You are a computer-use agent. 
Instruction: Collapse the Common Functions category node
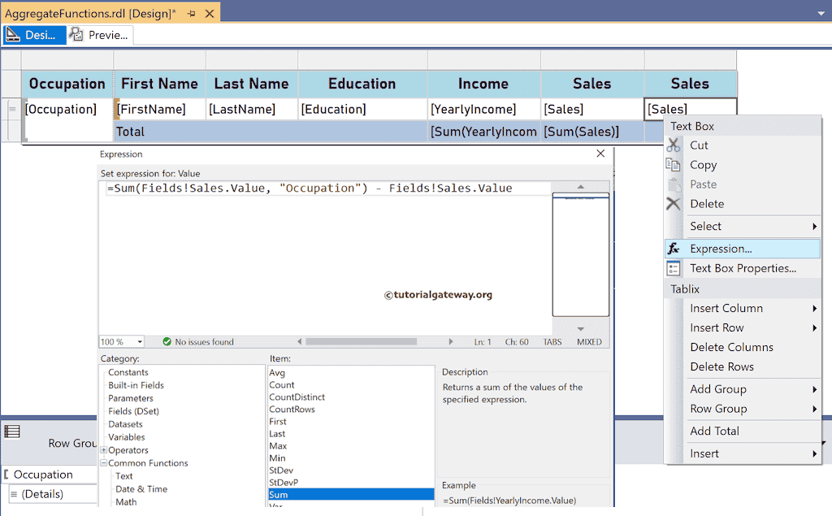104,463
